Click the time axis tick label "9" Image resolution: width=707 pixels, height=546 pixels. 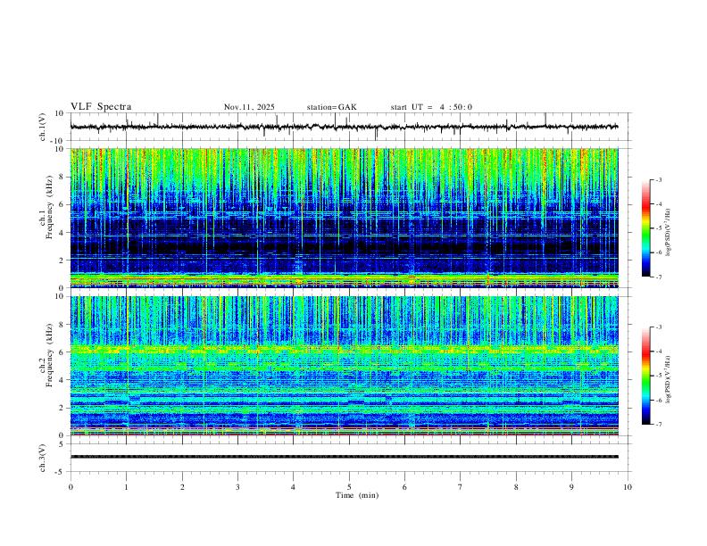571,487
